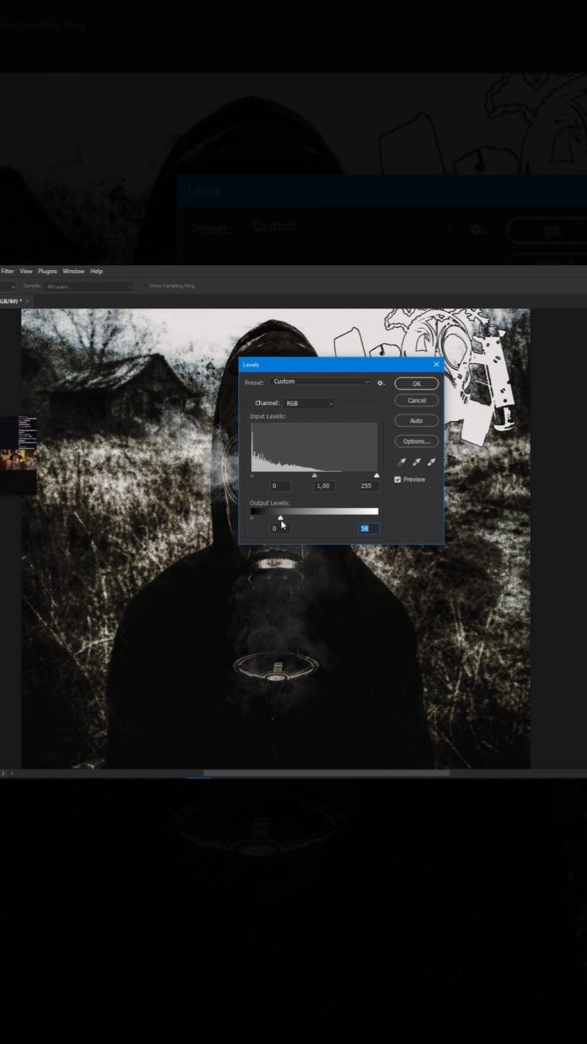The image size is (587, 1044).
Task: Click the input midtone gamma triangle
Action: click(315, 475)
